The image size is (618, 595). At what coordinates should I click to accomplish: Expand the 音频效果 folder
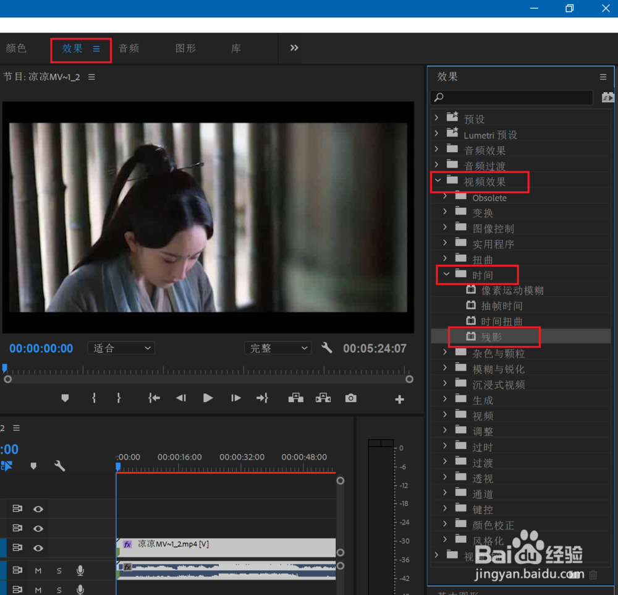pyautogui.click(x=436, y=148)
